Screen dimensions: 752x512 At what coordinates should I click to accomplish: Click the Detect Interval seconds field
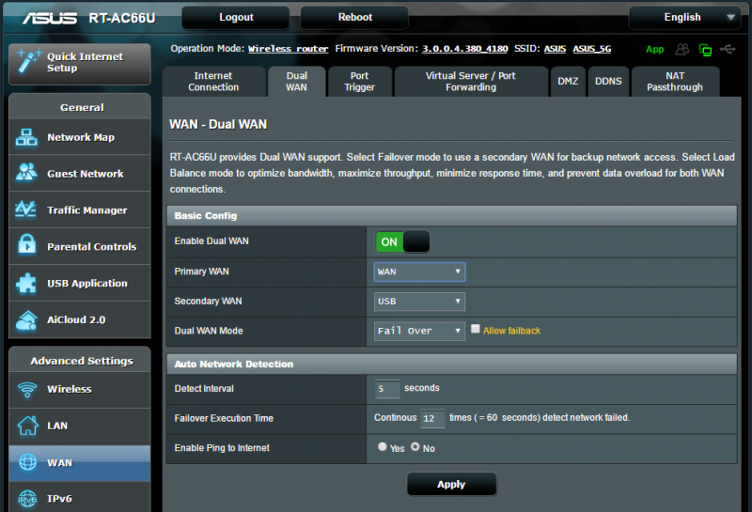coord(387,389)
